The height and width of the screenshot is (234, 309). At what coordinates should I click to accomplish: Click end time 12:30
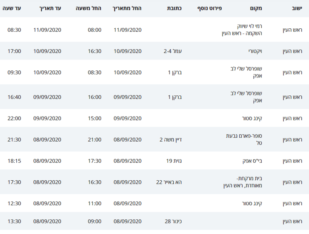click(x=14, y=203)
